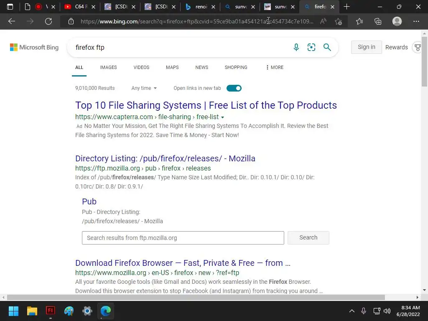428x321 pixels.
Task: Click the Sign in button
Action: pos(366,47)
